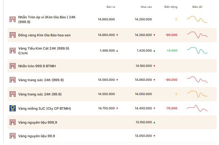Click the SJC logo icon for Vàng miếng SJC
Viewport: 219px width, 145px height.
point(13,108)
